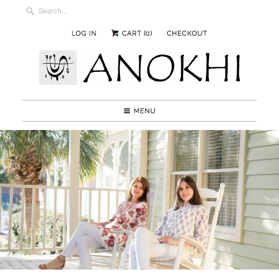Click the shopping cart icon
The width and height of the screenshot is (279, 279).
[115, 33]
